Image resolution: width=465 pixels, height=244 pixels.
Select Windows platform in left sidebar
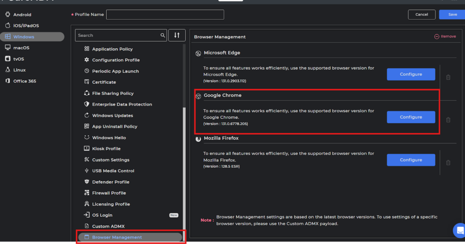[x=32, y=37]
